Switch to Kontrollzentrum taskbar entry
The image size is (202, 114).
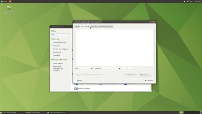click(x=33, y=113)
